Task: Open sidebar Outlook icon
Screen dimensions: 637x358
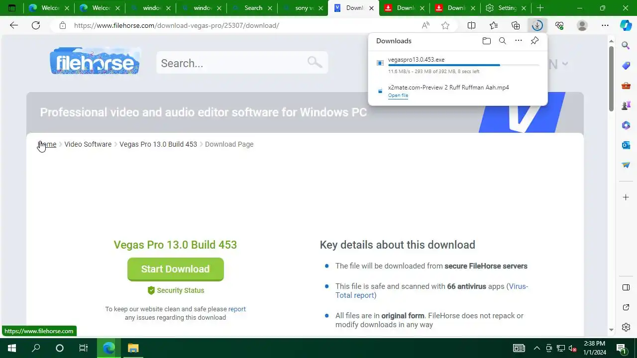Action: coord(626,145)
